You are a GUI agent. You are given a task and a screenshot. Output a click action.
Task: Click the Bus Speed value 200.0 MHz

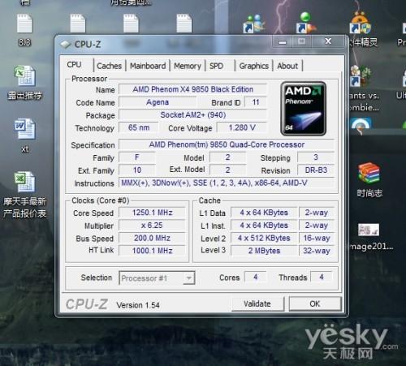click(152, 238)
